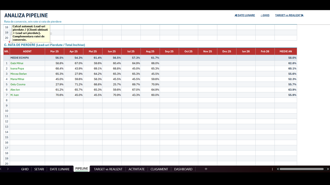The height and width of the screenshot is (185, 330).
Task: Click the next sheet arrow in tab bar
Action: click(8, 169)
